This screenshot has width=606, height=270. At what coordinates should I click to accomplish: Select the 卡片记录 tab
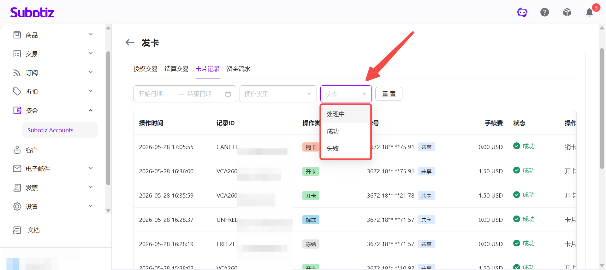pos(207,69)
